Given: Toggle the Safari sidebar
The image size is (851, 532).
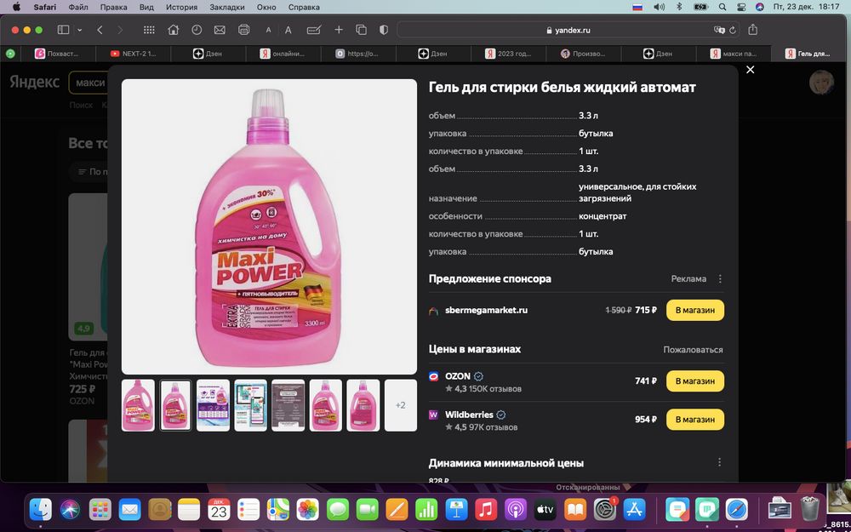Looking at the screenshot, I should 63,30.
